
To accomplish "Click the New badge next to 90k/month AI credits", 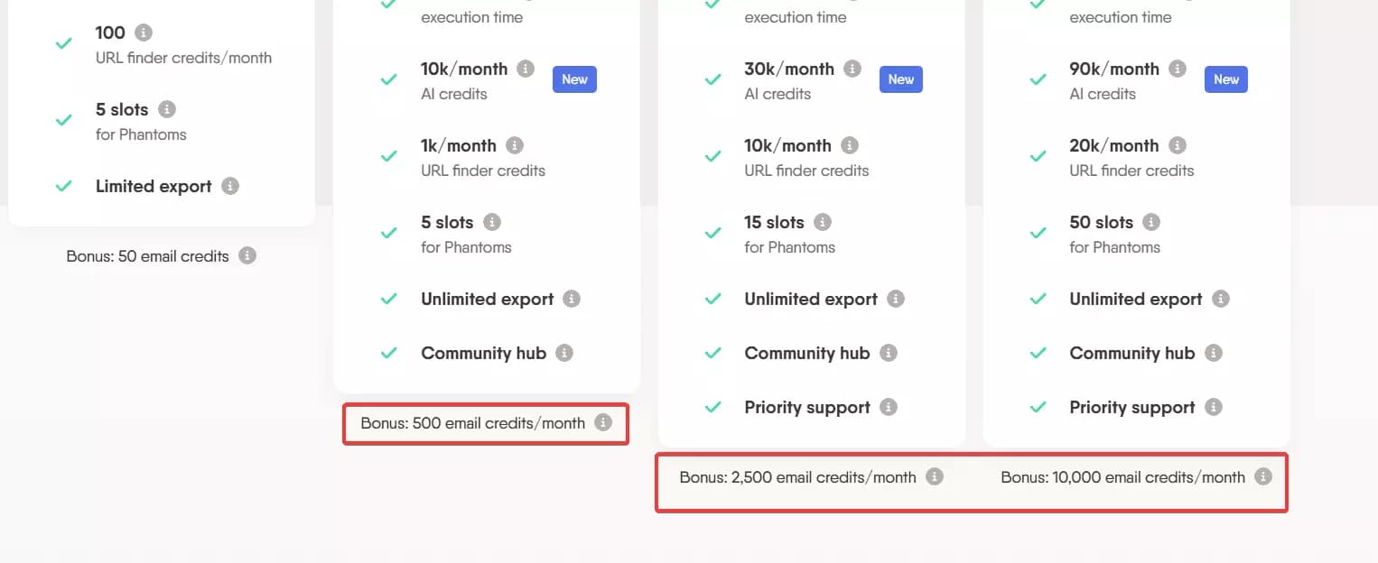I will (1225, 78).
